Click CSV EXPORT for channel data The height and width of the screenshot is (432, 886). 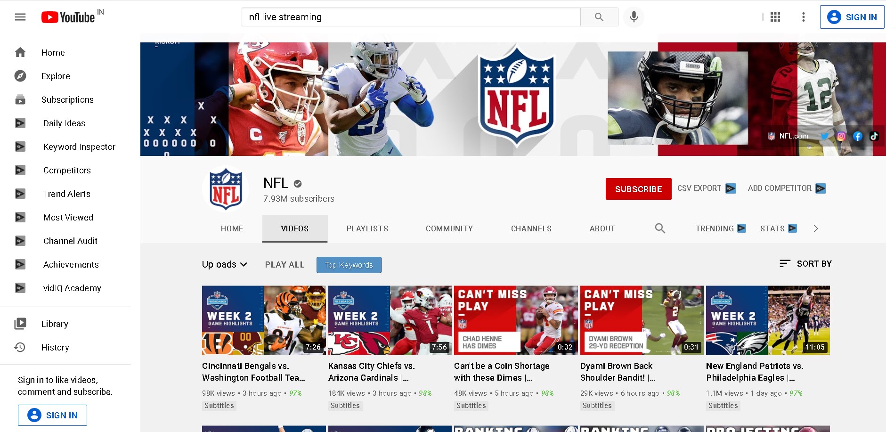click(x=699, y=188)
